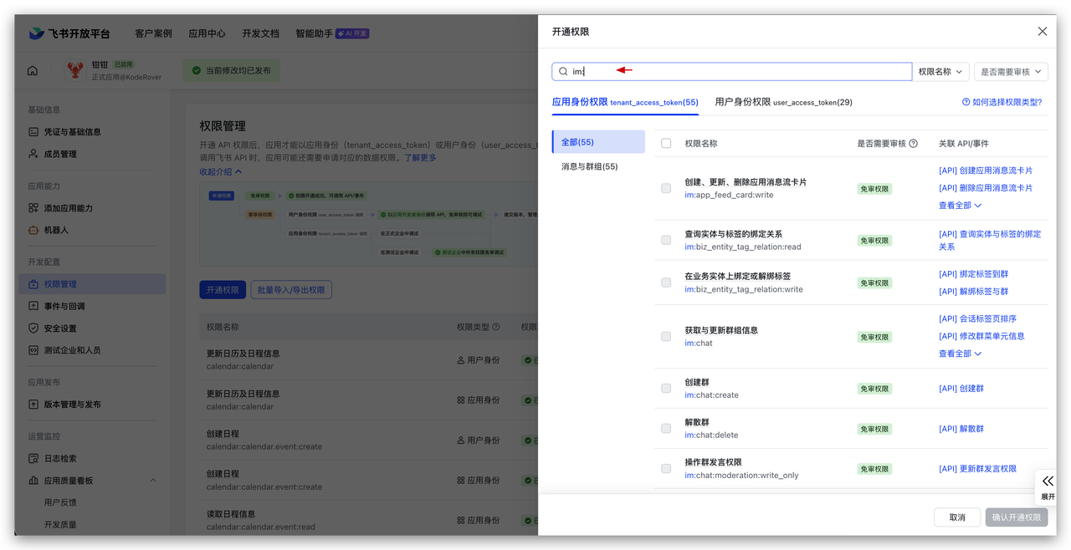Click the 取消 button

click(956, 517)
